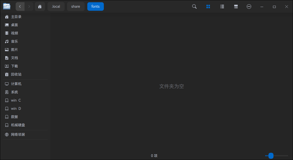
Task: Adjust the icon size slider
Action: click(x=270, y=156)
